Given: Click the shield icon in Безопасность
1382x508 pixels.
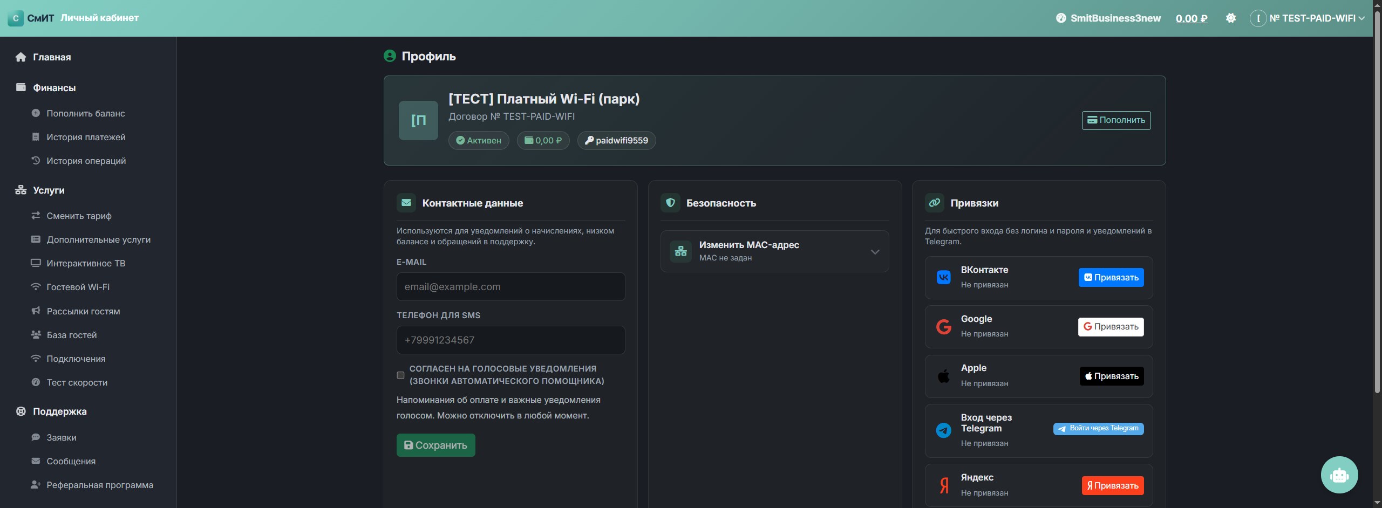Looking at the screenshot, I should point(670,203).
